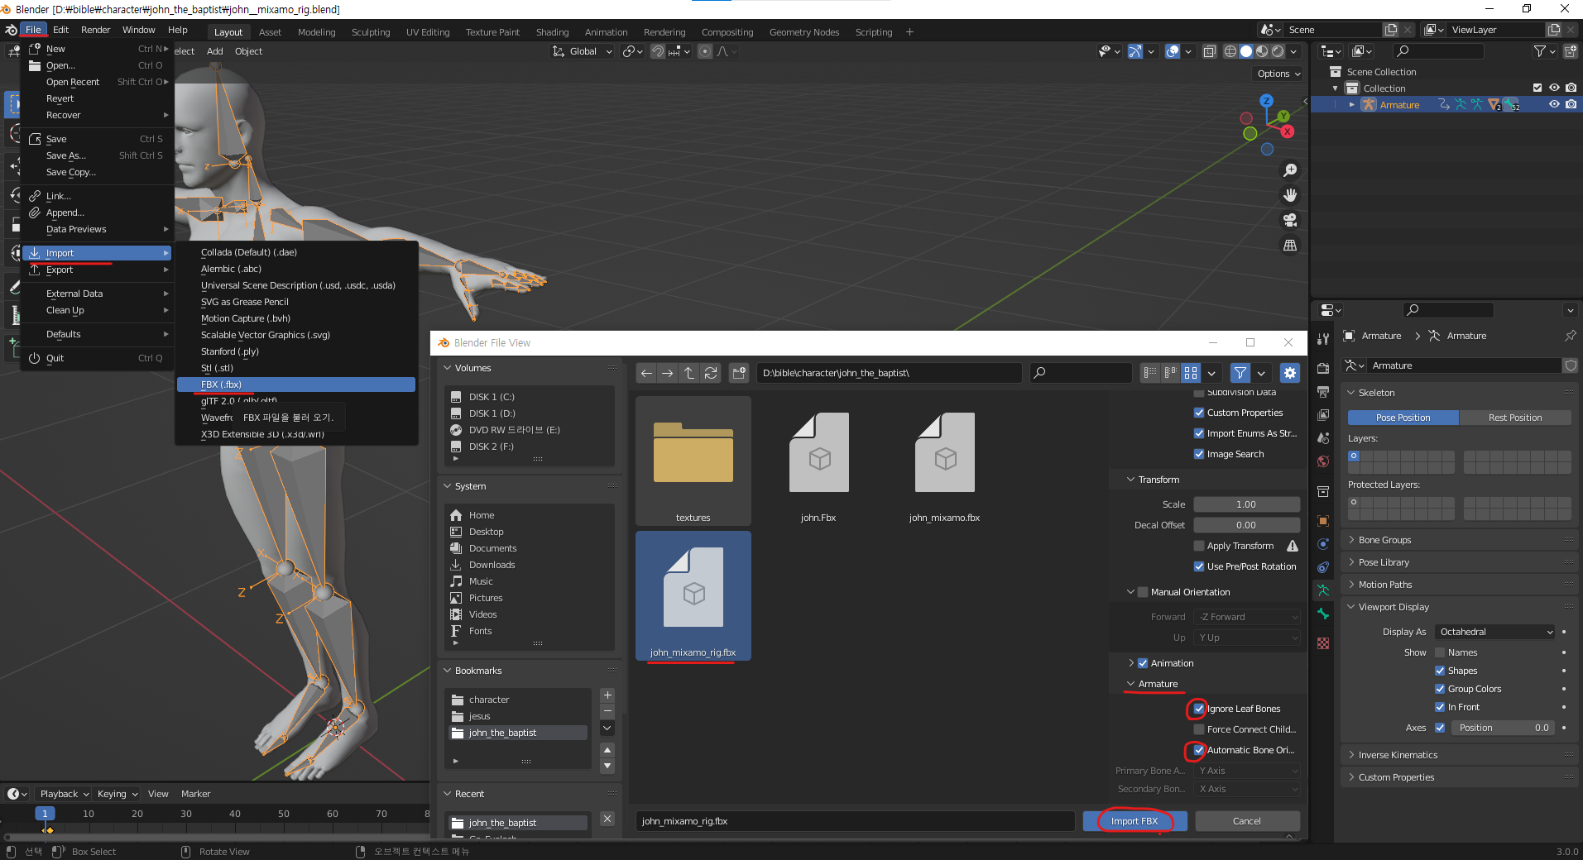Enable Names display for armature

pos(1440,652)
